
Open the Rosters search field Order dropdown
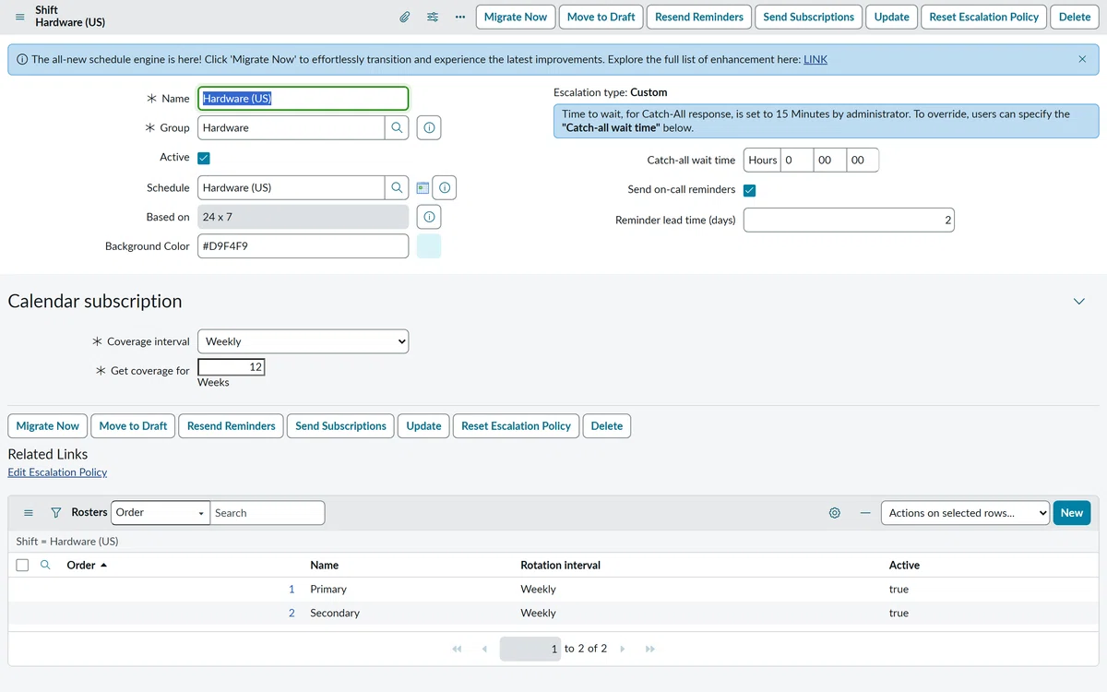click(x=161, y=513)
